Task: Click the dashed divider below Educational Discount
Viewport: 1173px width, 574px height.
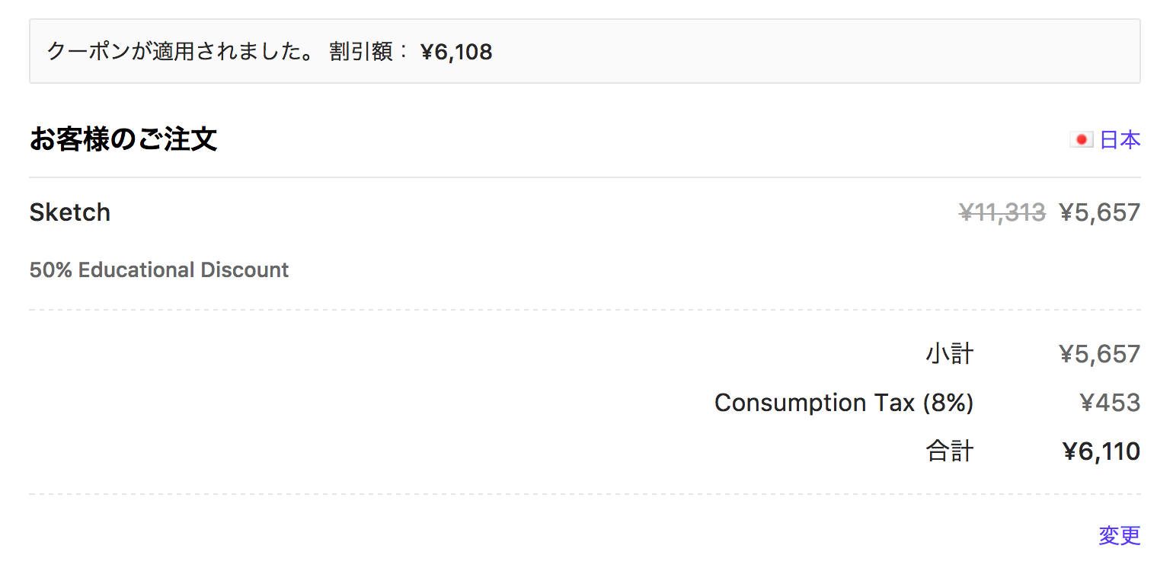Action: (585, 310)
